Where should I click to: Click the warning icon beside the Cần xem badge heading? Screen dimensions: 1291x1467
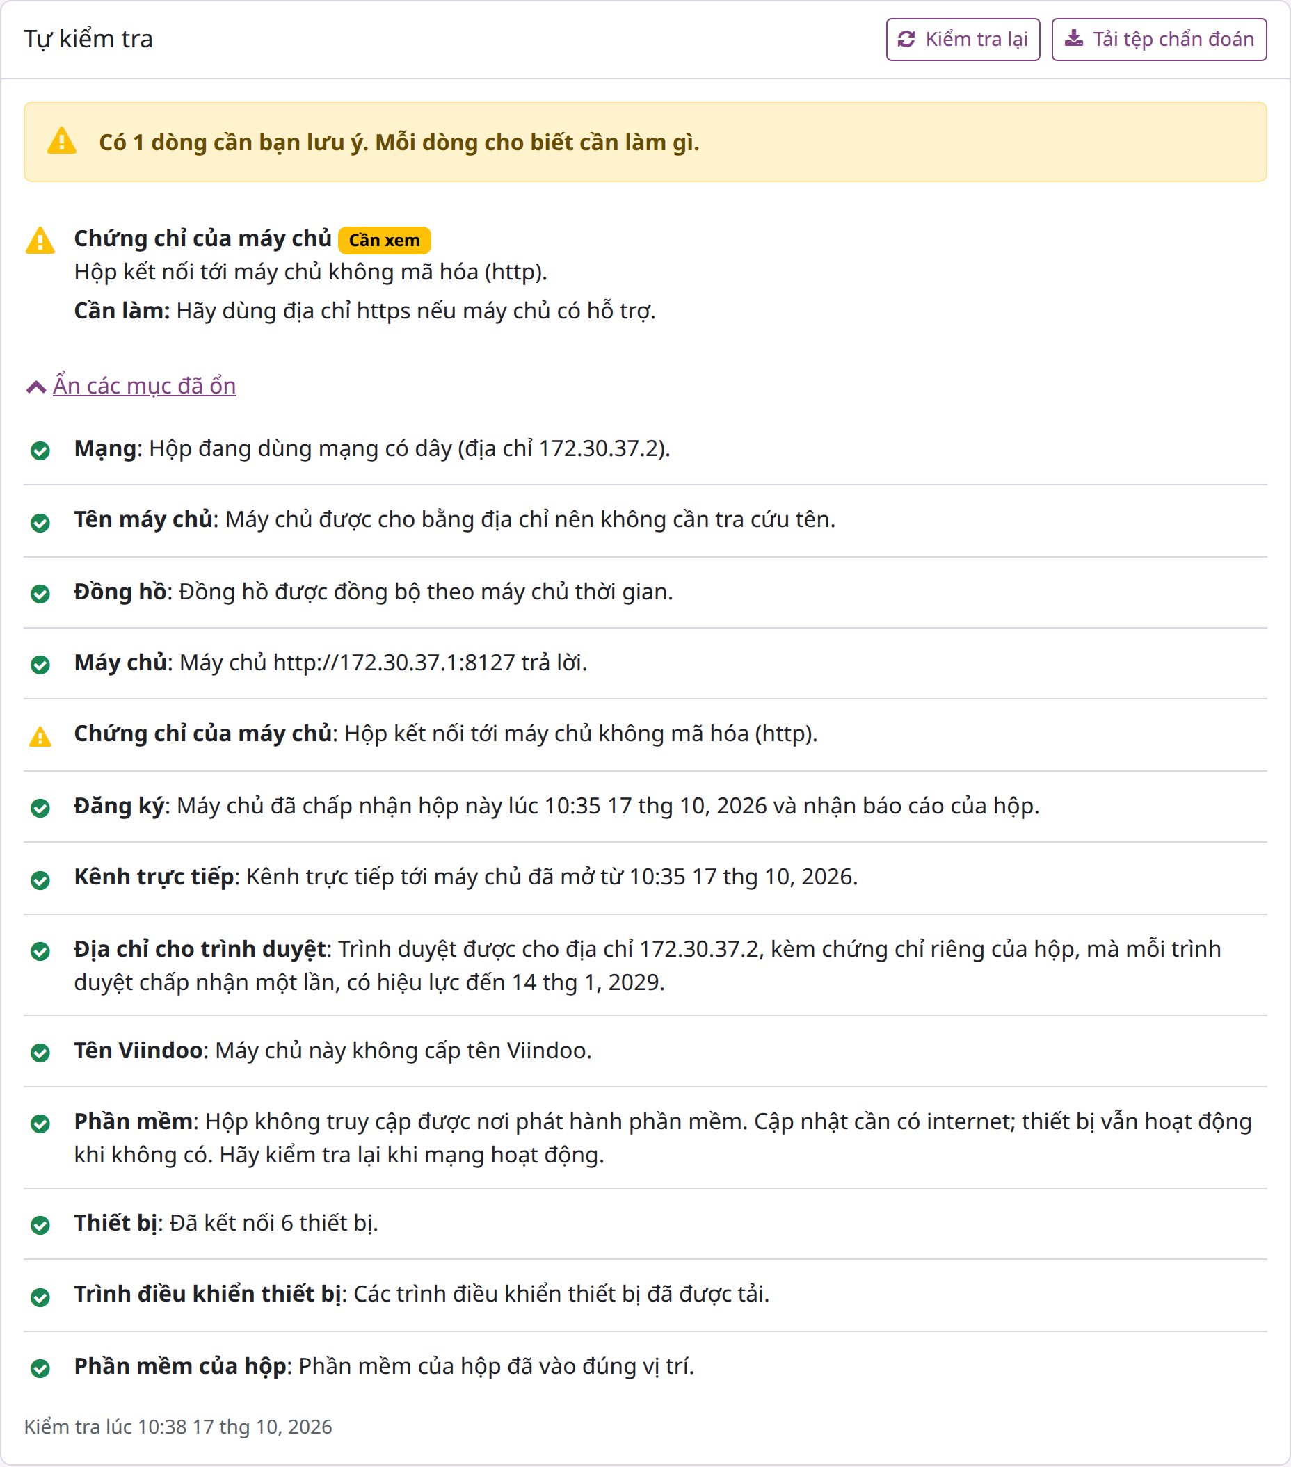40,241
